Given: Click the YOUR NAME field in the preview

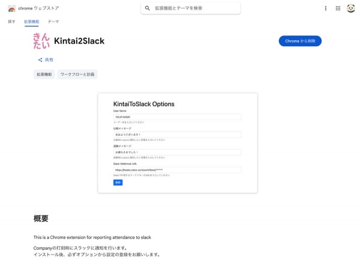Looking at the screenshot, I should click(177, 117).
